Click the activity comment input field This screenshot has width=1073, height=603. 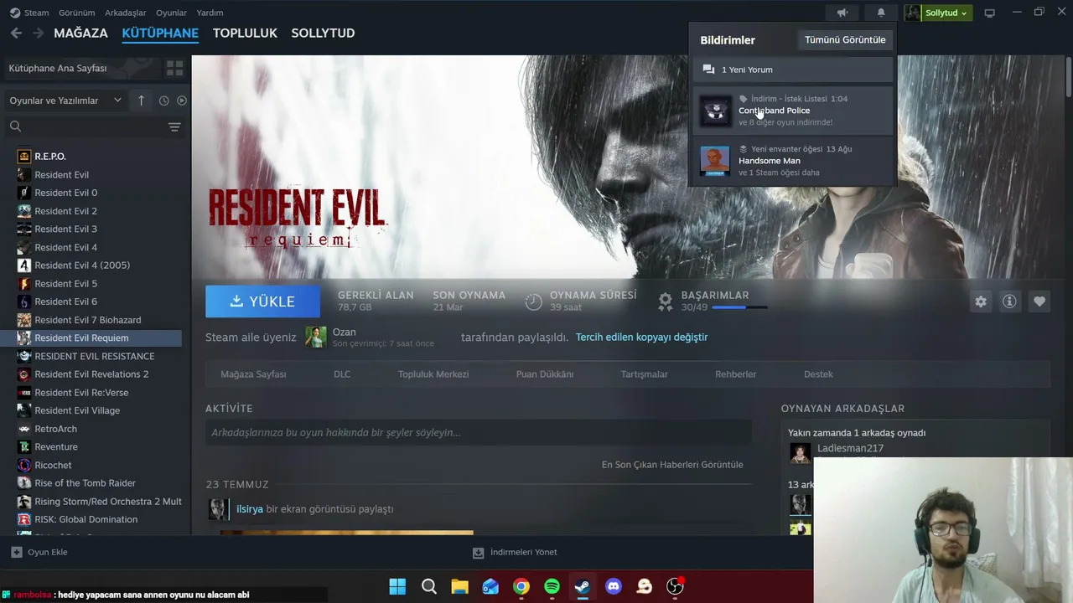[x=479, y=433]
